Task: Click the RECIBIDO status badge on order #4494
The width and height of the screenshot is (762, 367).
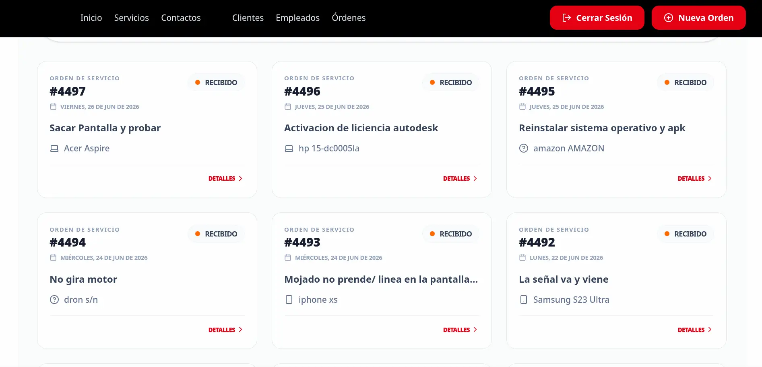Action: 216,234
